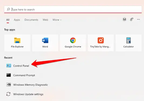Click the File Explorer label
Screen dimensions: 144x101
coord(17,47)
